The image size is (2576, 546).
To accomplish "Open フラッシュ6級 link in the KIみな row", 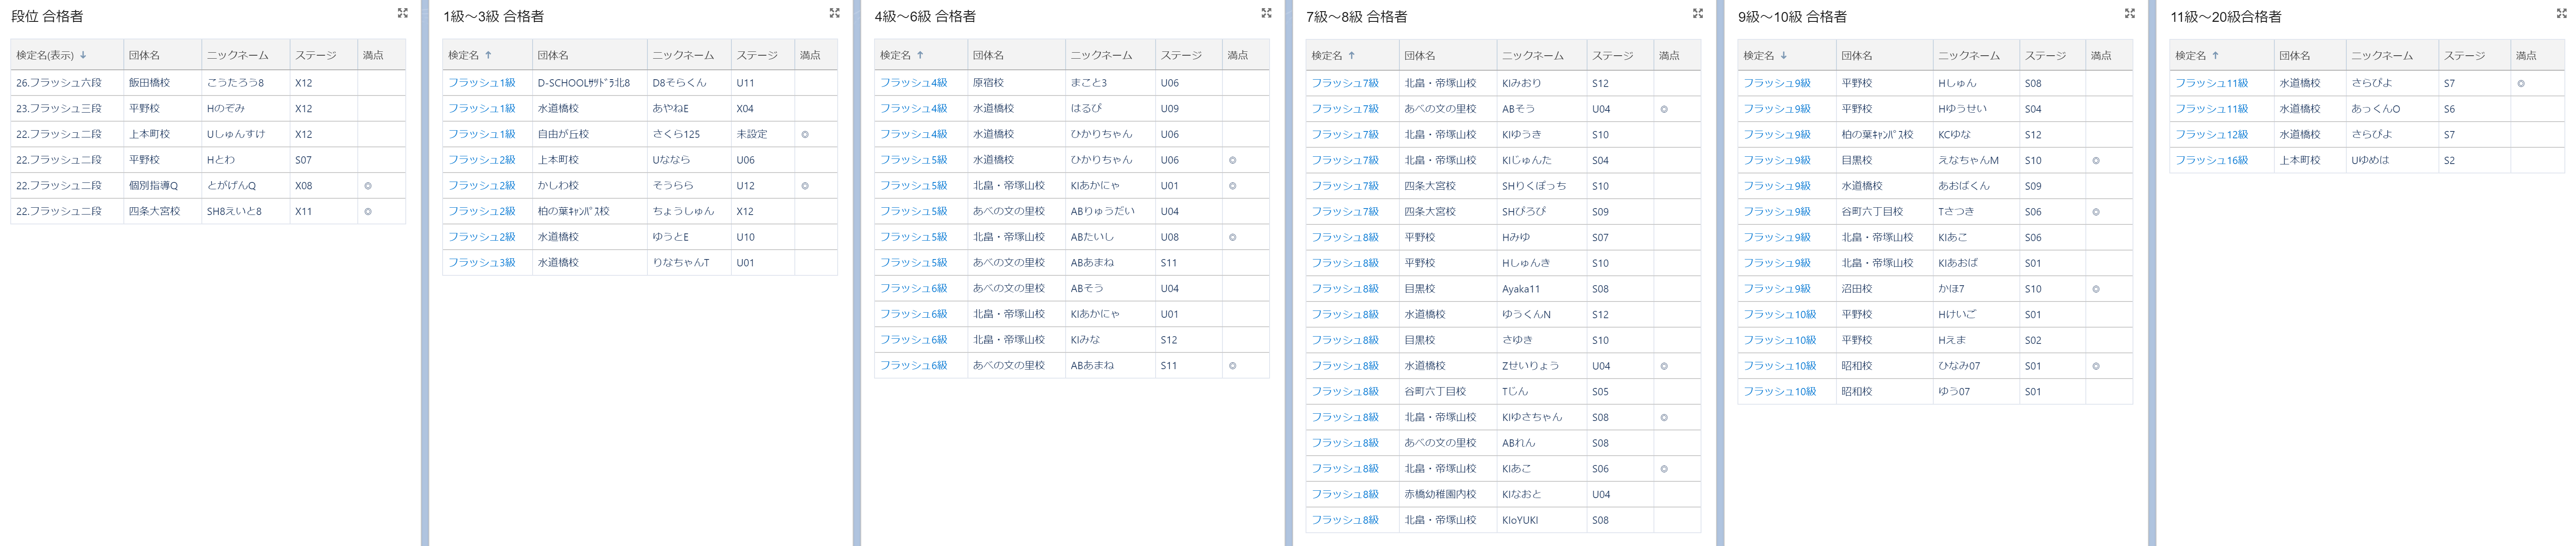I will point(914,340).
